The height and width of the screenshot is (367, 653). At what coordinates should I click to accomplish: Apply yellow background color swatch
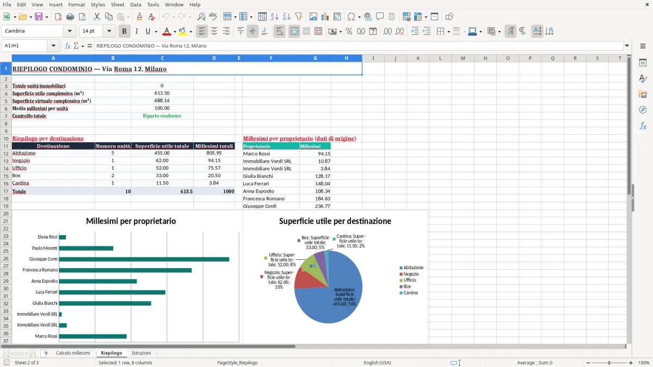click(x=183, y=32)
